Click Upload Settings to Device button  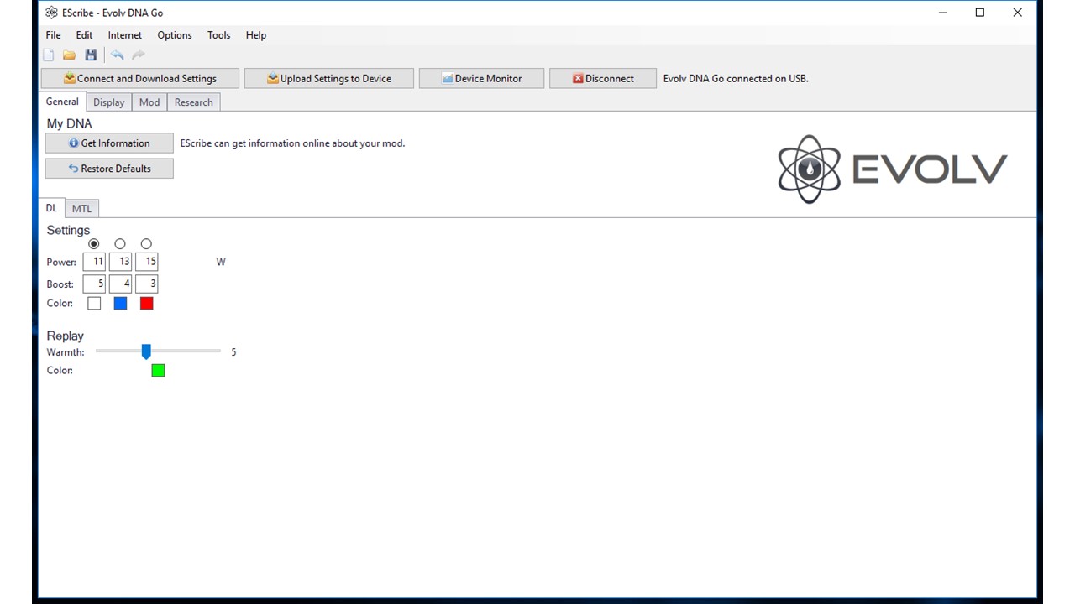329,78
